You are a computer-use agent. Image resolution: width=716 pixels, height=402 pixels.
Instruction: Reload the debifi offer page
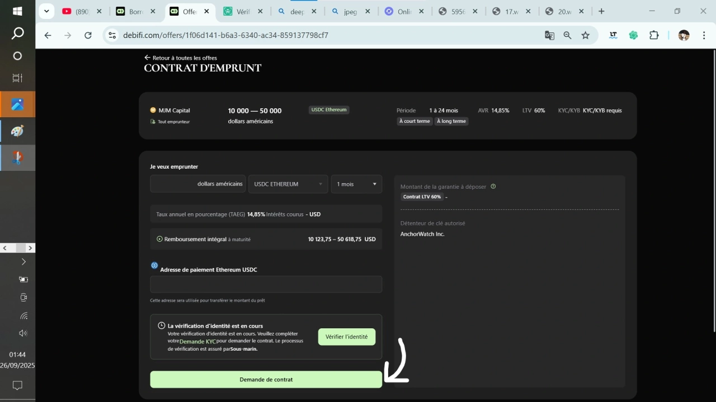(88, 35)
